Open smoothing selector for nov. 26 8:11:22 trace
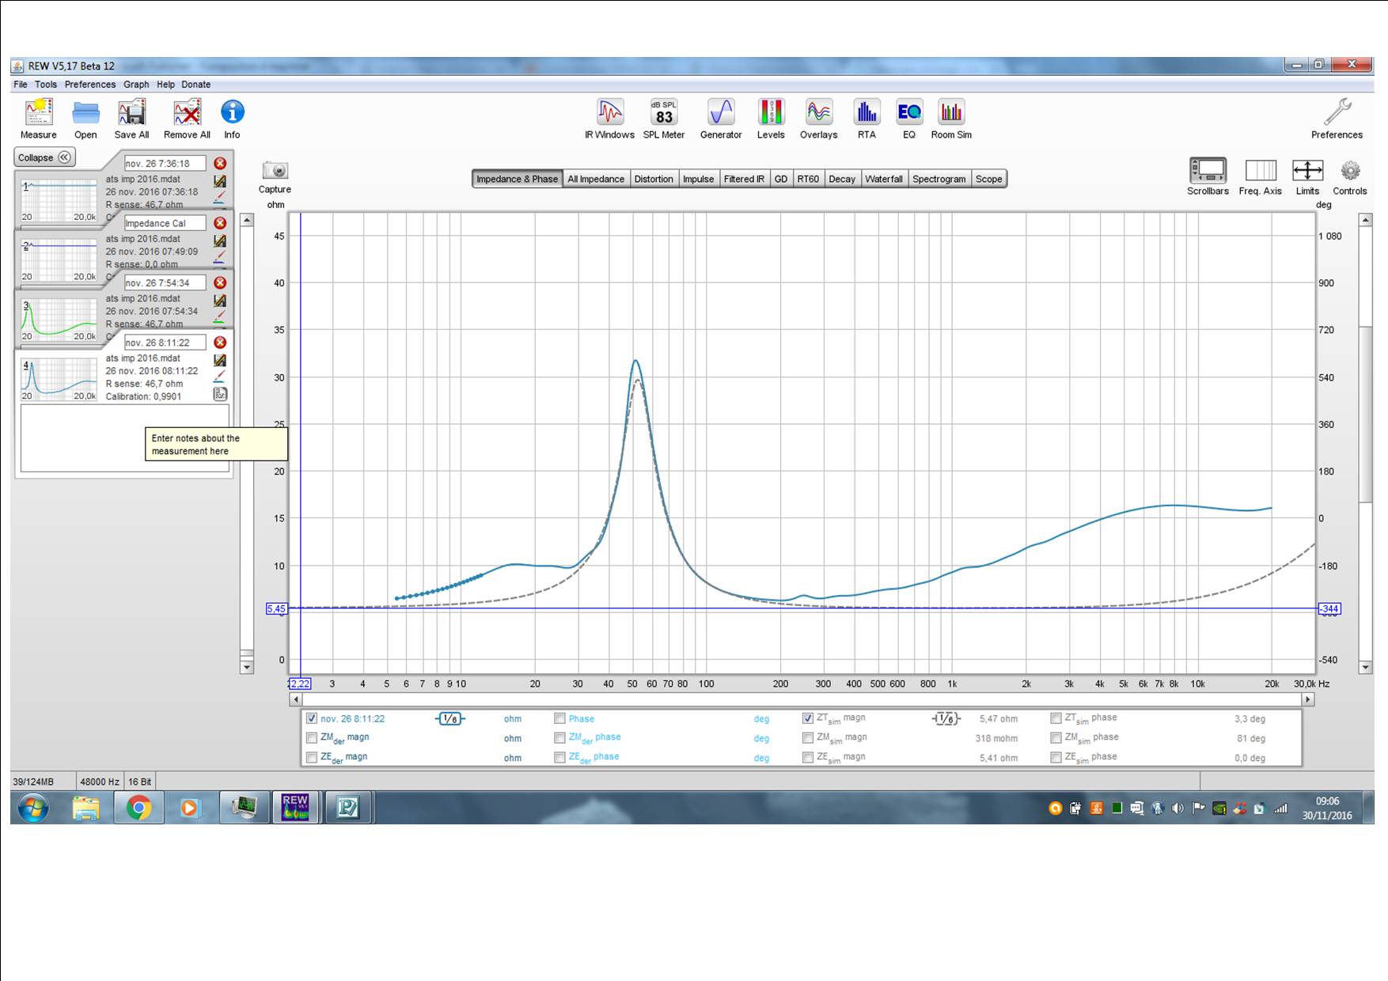This screenshot has height=981, width=1388. pos(449,718)
